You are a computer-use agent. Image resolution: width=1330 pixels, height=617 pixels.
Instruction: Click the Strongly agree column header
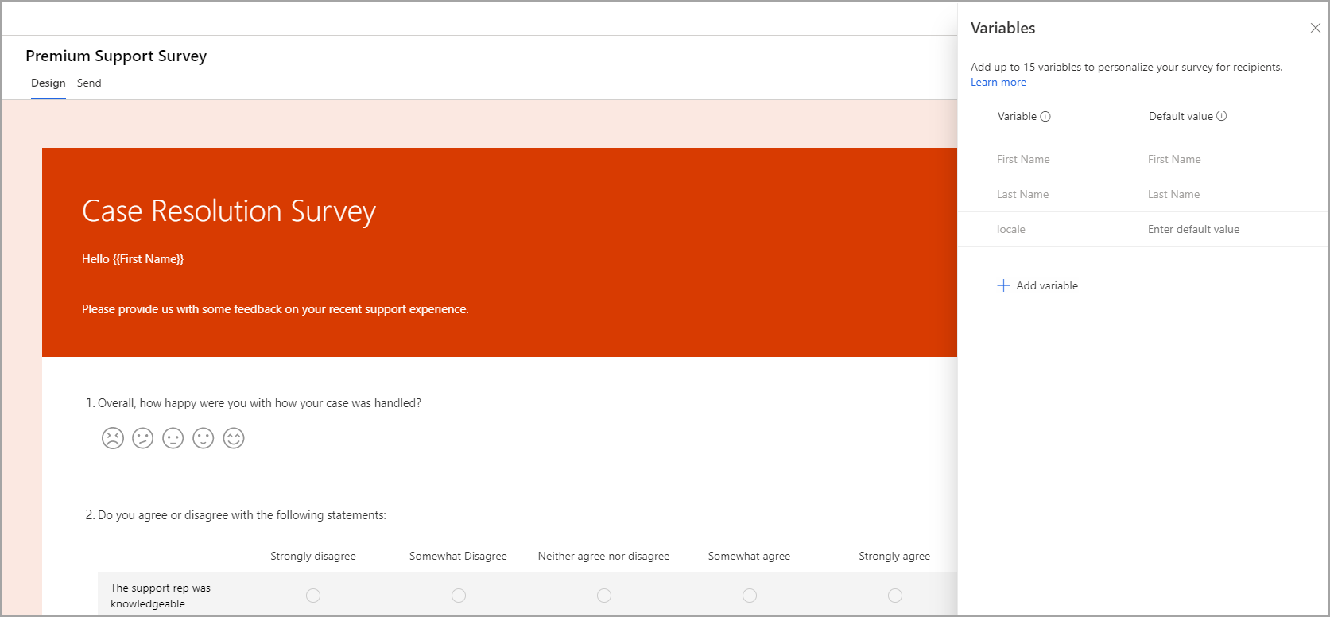[x=894, y=556]
